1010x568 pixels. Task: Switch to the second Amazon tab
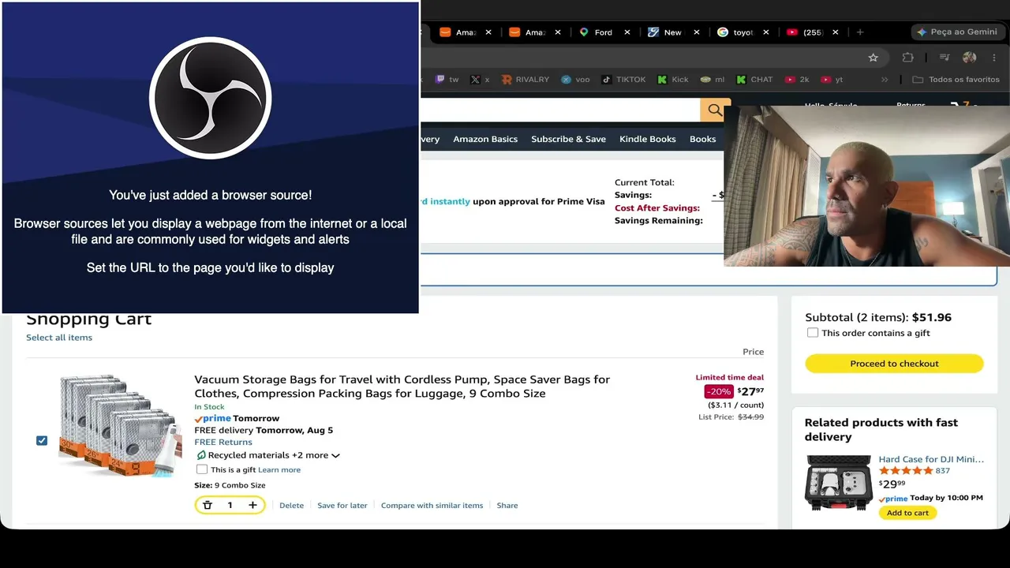pos(533,32)
